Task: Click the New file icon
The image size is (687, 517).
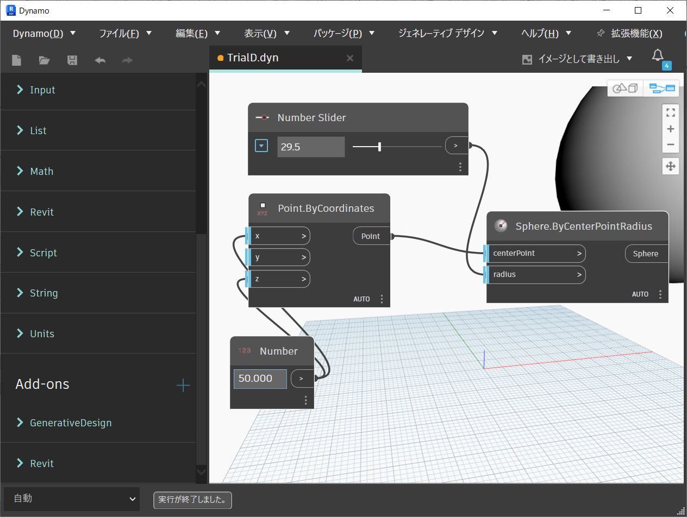Action: point(17,60)
